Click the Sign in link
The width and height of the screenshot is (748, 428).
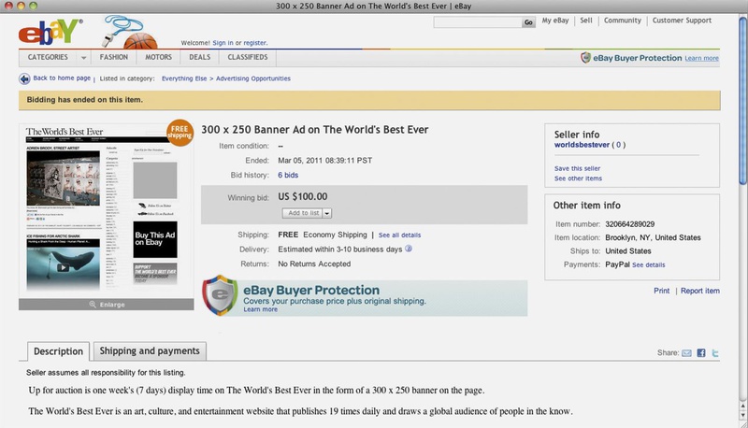coord(223,43)
